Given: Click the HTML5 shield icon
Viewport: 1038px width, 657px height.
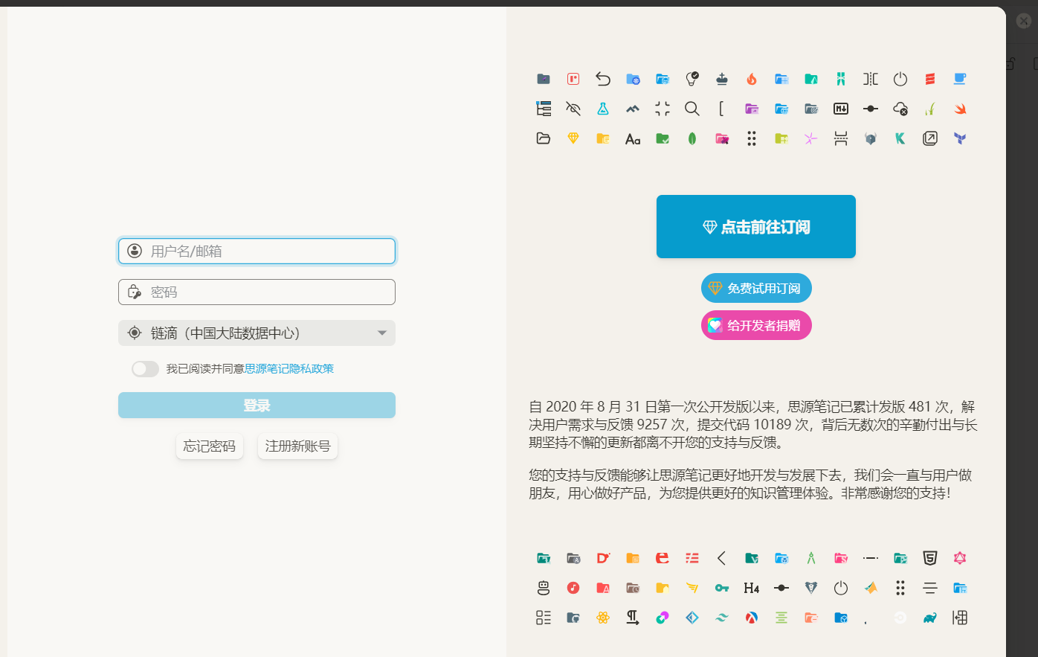Looking at the screenshot, I should 929,558.
